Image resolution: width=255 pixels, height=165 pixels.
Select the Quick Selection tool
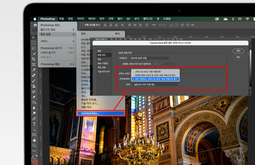(34, 54)
